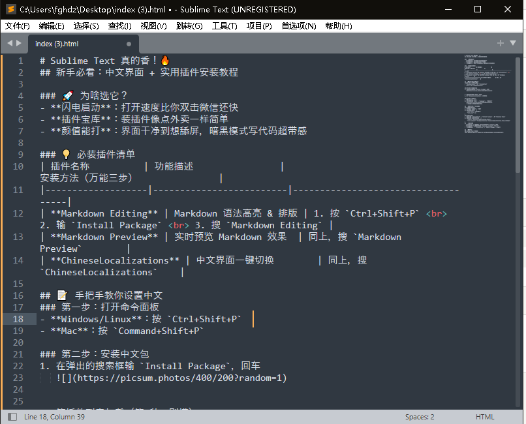Click the "第一步：打开命令面板" heading

110,307
